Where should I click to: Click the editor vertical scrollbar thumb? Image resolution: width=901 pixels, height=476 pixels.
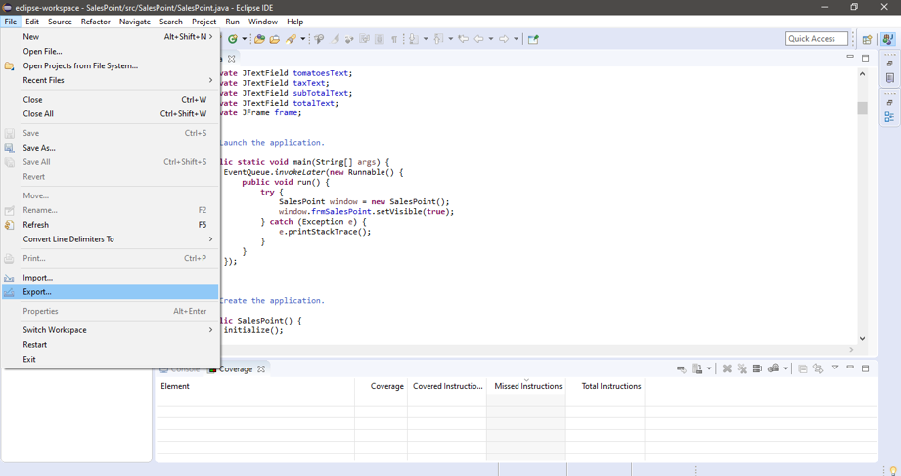862,108
